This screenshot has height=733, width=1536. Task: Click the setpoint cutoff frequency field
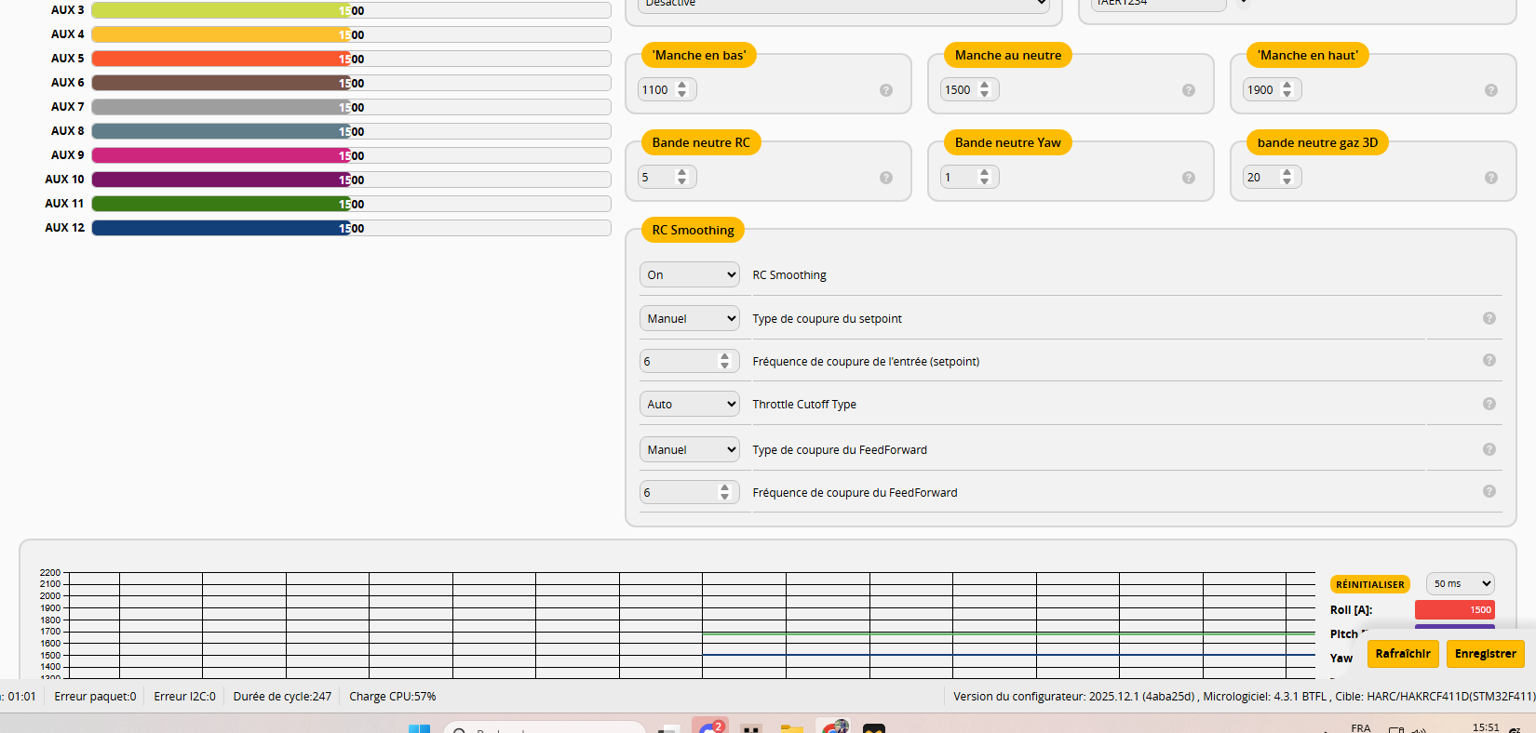(x=680, y=362)
